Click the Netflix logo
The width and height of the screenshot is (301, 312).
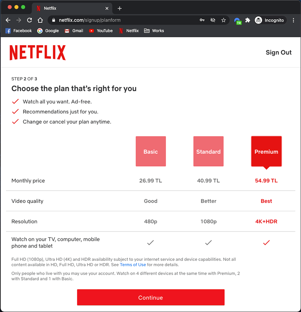pyautogui.click(x=38, y=53)
